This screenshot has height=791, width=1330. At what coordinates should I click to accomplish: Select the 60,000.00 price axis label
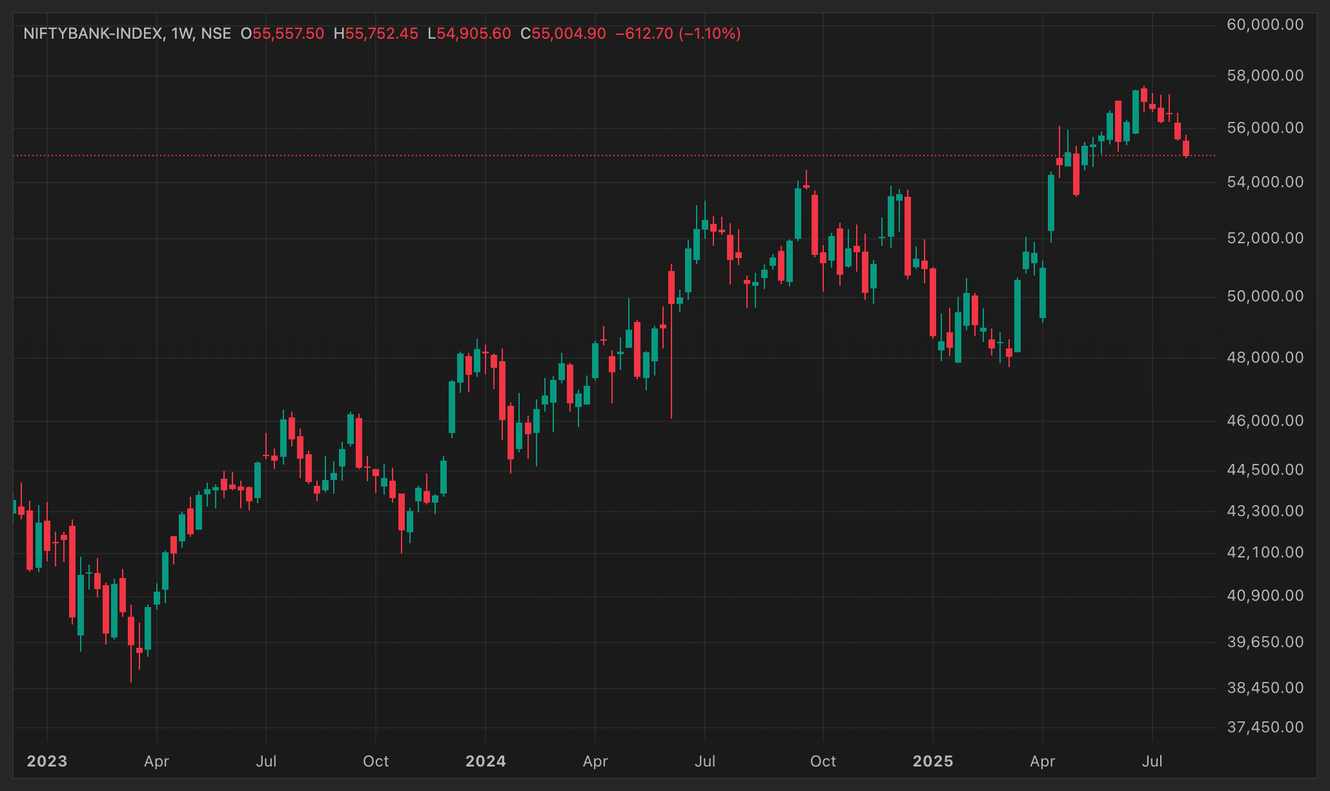pos(1265,25)
